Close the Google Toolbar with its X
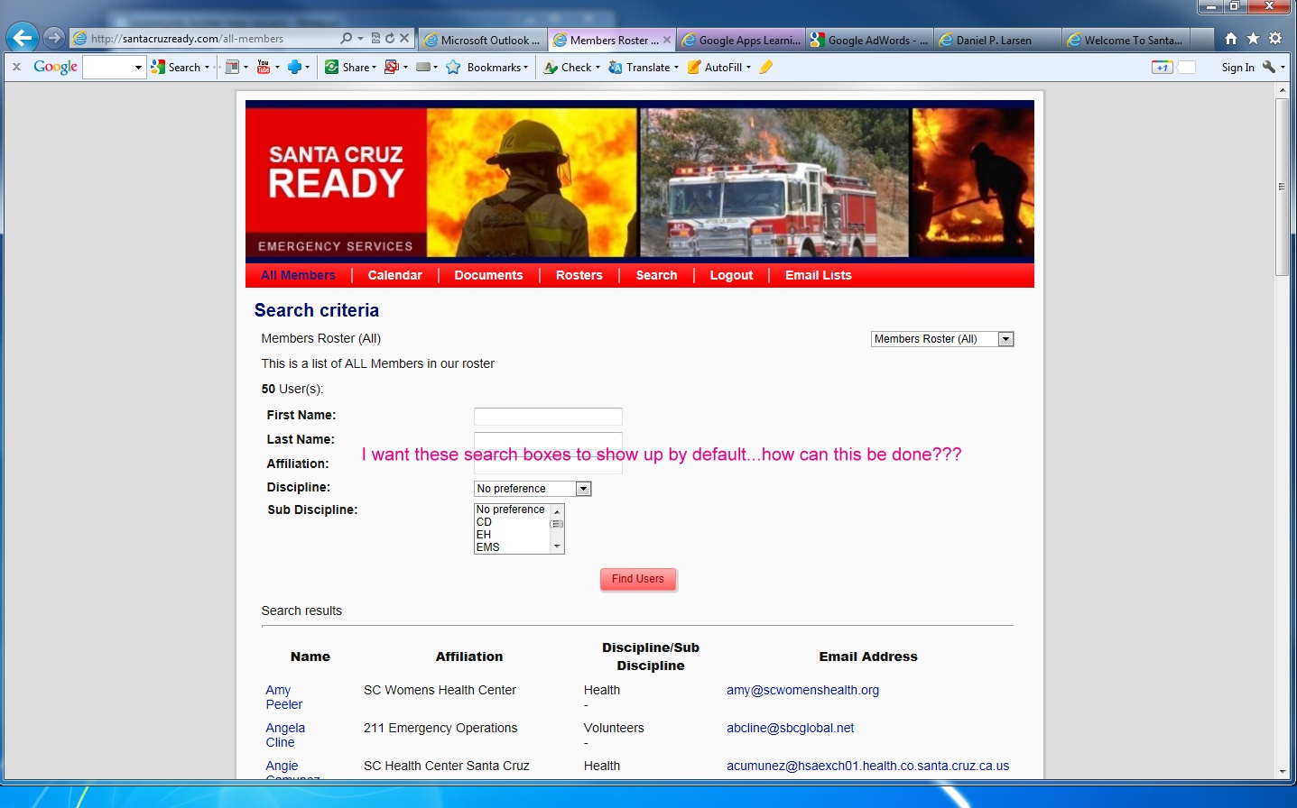This screenshot has height=808, width=1297. coord(16,67)
